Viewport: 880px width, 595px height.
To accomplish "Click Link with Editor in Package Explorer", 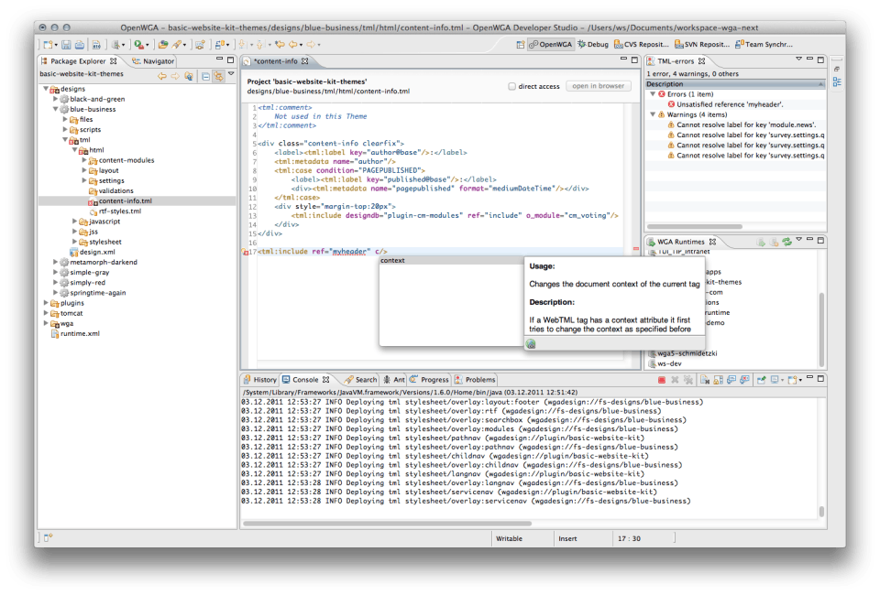I will 219,76.
